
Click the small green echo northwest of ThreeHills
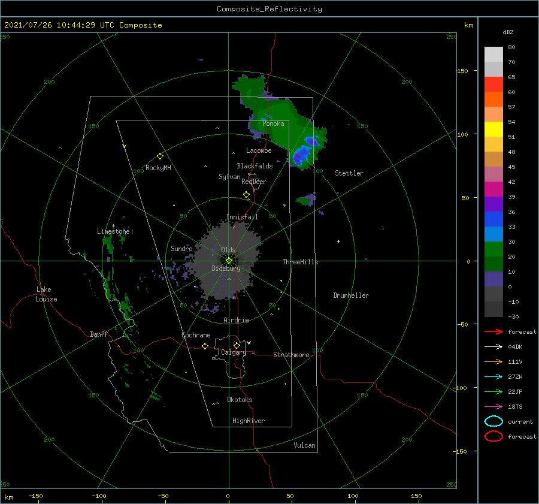pos(305,200)
